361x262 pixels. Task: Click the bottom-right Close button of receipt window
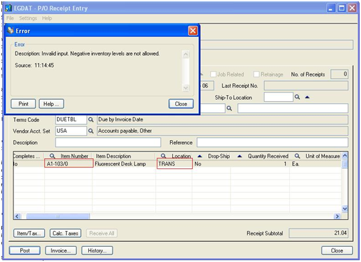point(337,251)
